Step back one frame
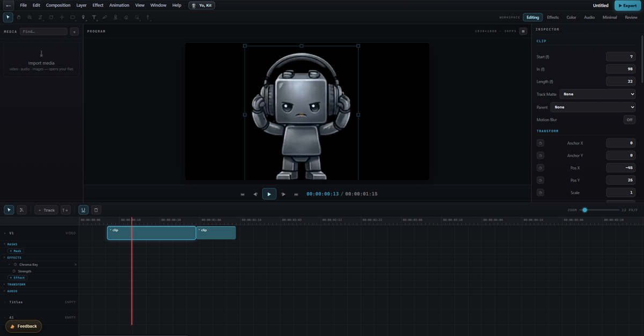This screenshot has width=644, height=336. pos(255,194)
